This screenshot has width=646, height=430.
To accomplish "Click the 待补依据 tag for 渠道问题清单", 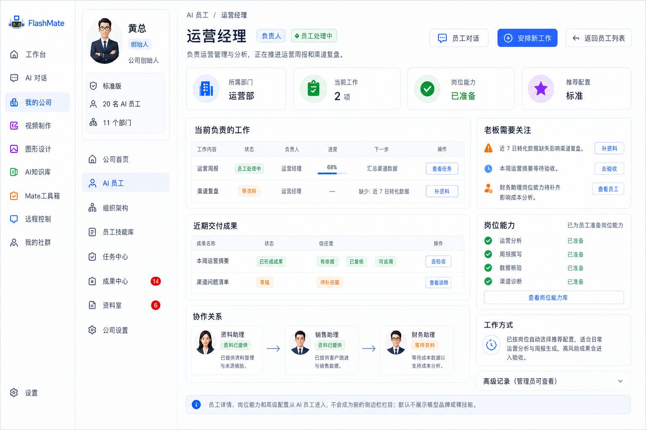I will click(330, 283).
